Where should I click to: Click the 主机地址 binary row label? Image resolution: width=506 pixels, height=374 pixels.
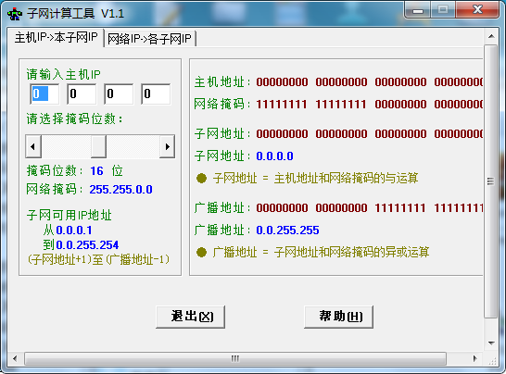[x=222, y=82]
